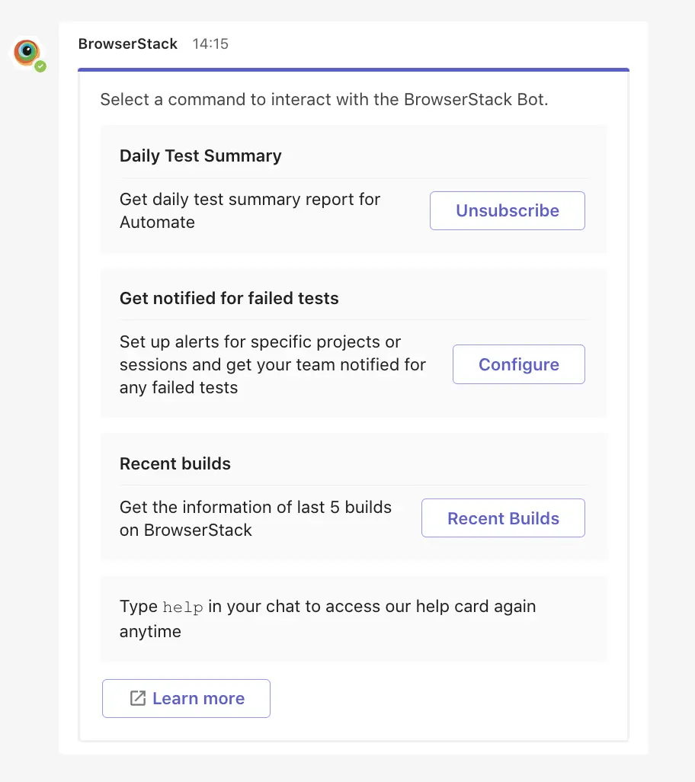Click the Select a command intro text
The width and height of the screenshot is (695, 782).
[324, 100]
